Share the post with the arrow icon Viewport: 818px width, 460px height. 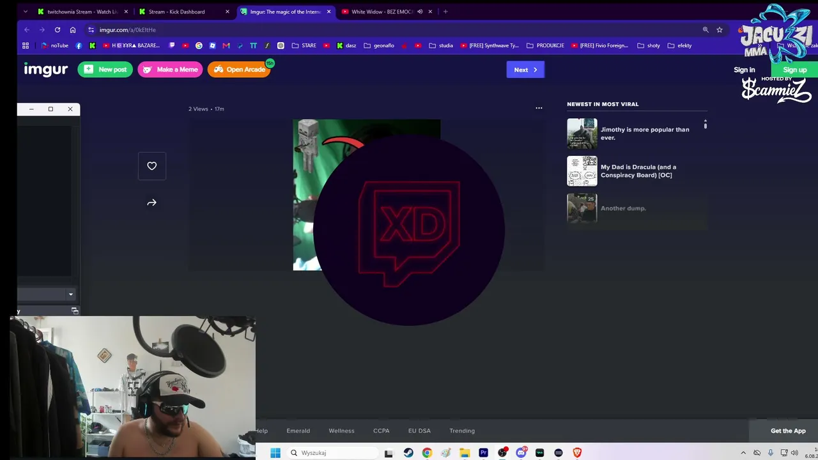coord(151,203)
